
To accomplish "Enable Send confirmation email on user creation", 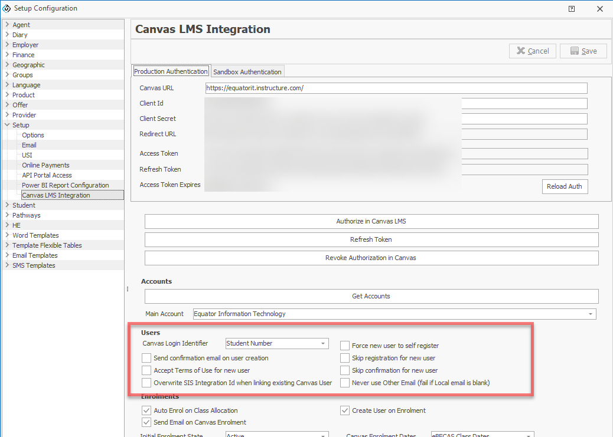I will coord(146,358).
